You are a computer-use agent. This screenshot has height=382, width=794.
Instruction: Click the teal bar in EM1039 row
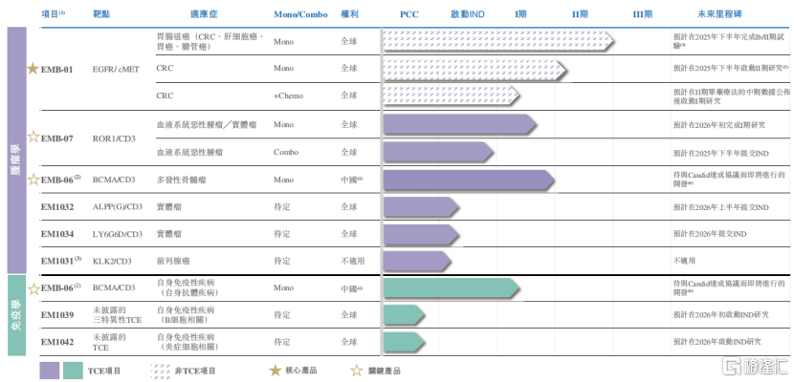point(404,314)
